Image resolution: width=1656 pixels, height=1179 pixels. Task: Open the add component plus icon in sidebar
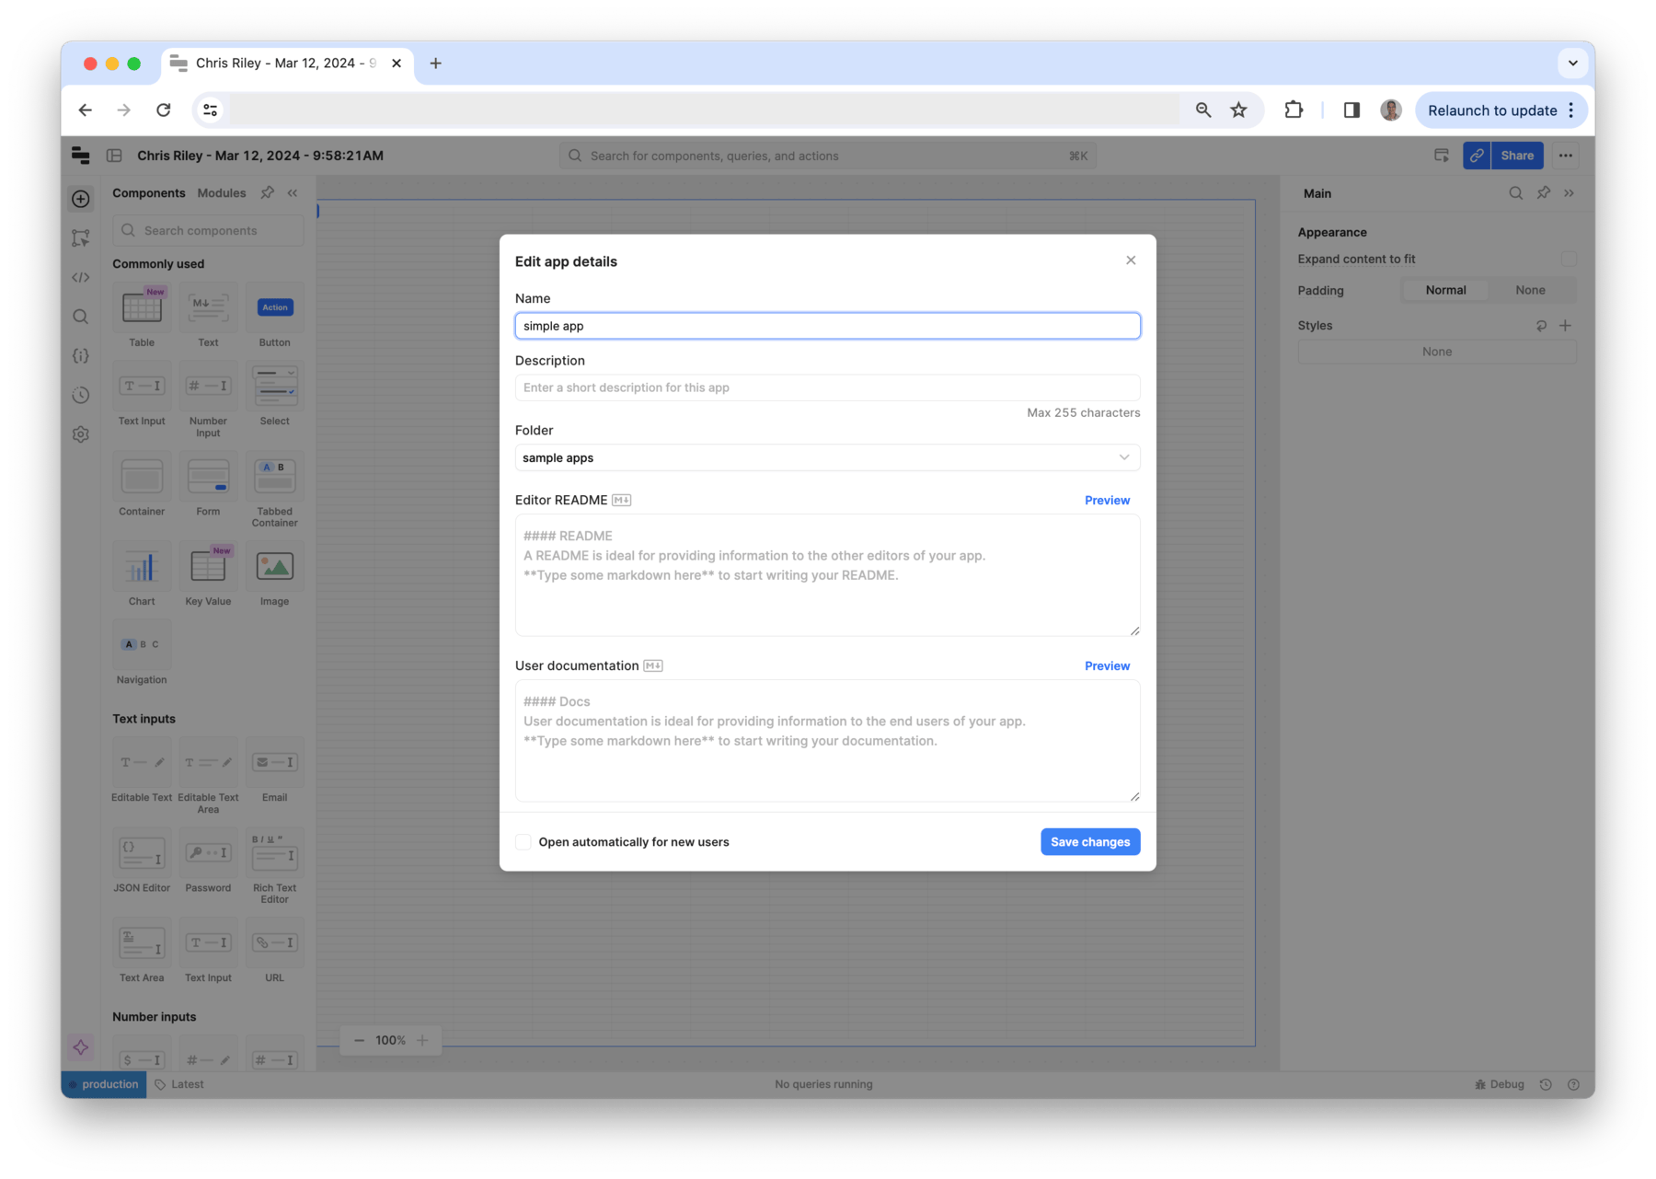[81, 199]
